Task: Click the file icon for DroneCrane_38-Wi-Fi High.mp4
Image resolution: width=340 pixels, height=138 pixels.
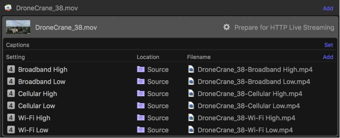Action: coord(191,118)
